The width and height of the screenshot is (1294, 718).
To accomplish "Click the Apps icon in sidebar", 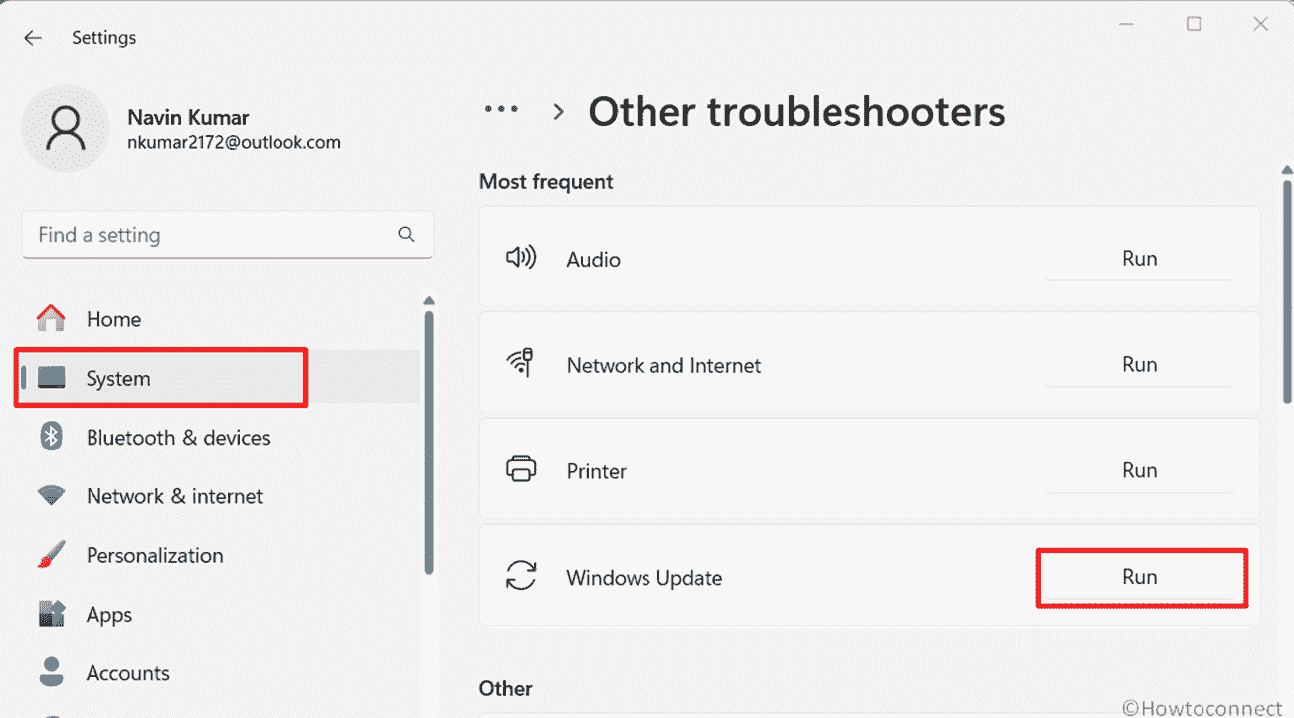I will pos(51,614).
